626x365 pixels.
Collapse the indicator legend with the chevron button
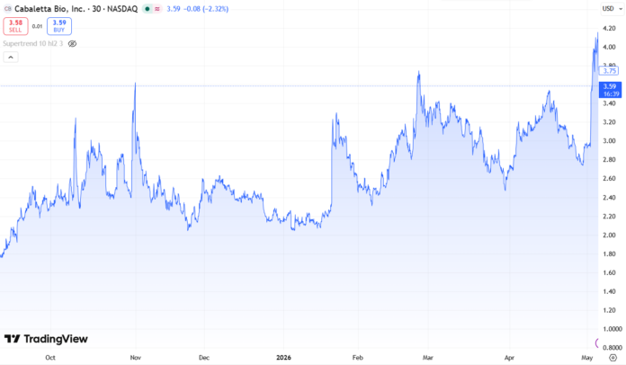coord(11,58)
